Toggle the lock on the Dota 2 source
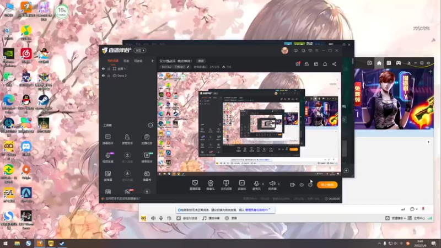This screenshot has height=248, width=441. click(x=109, y=76)
